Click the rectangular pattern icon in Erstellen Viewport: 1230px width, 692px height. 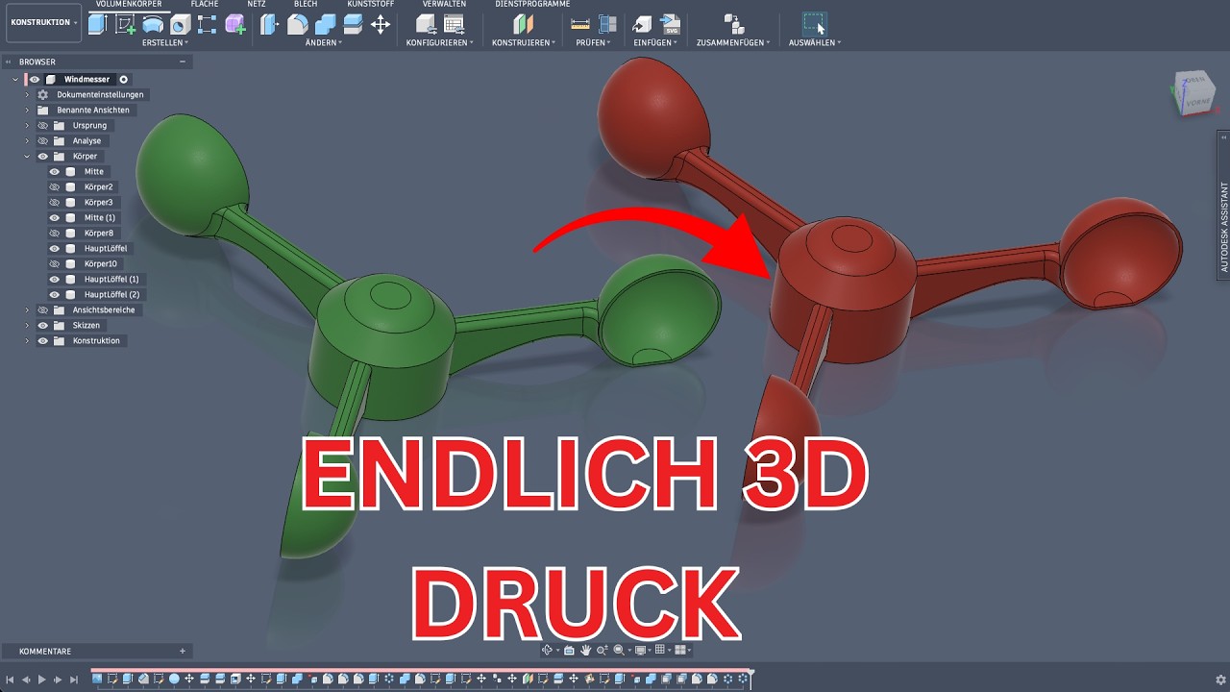tap(207, 25)
